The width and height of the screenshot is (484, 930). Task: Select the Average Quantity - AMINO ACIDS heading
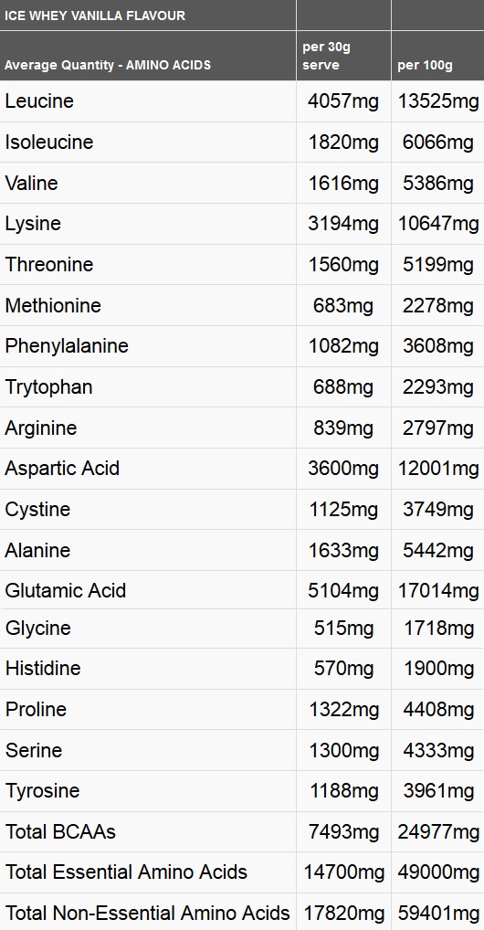click(108, 65)
